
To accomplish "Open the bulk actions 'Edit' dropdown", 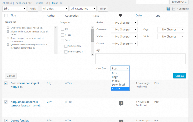I will tap(14, 9).
